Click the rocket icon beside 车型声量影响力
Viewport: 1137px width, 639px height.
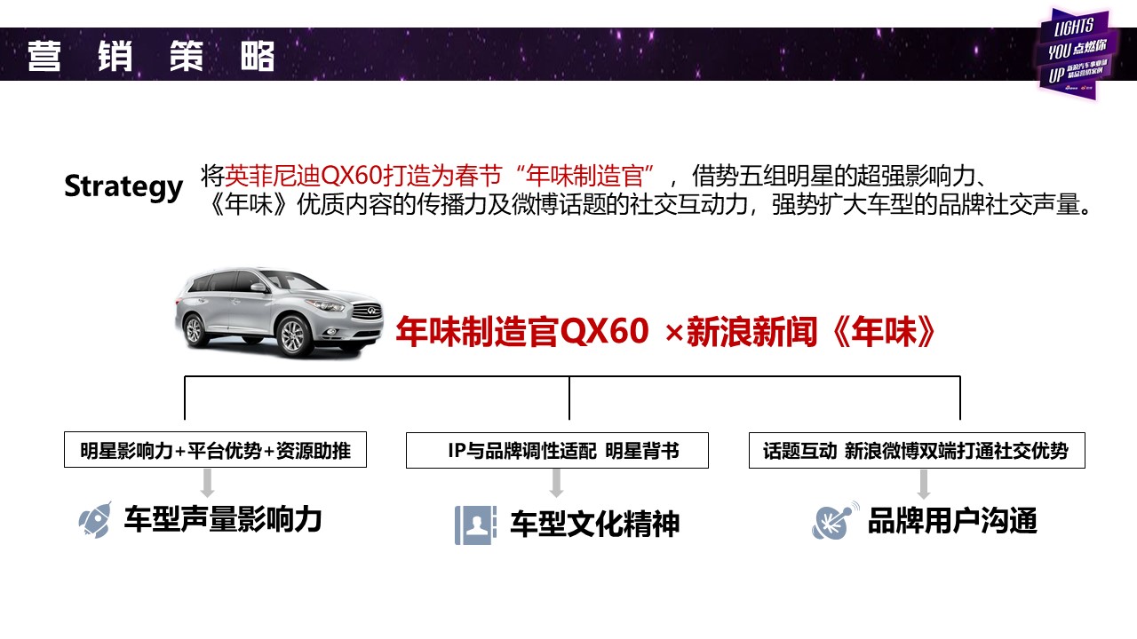tap(94, 520)
